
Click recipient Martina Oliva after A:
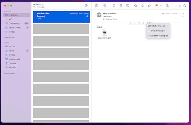coord(111,19)
